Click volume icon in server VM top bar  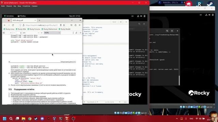pos(141,16)
